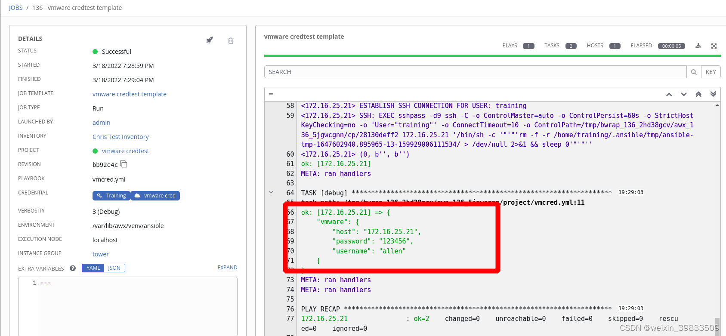Click the execution node localhost value
This screenshot has width=726, height=336.
pyautogui.click(x=105, y=240)
